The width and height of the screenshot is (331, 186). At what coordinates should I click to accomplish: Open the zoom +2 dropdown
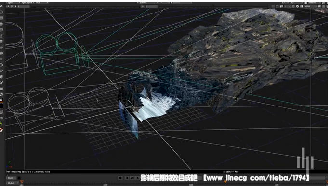pos(285,3)
